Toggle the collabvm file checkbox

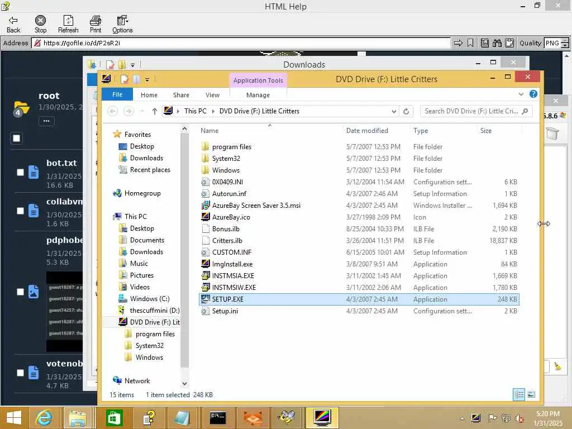[21, 211]
